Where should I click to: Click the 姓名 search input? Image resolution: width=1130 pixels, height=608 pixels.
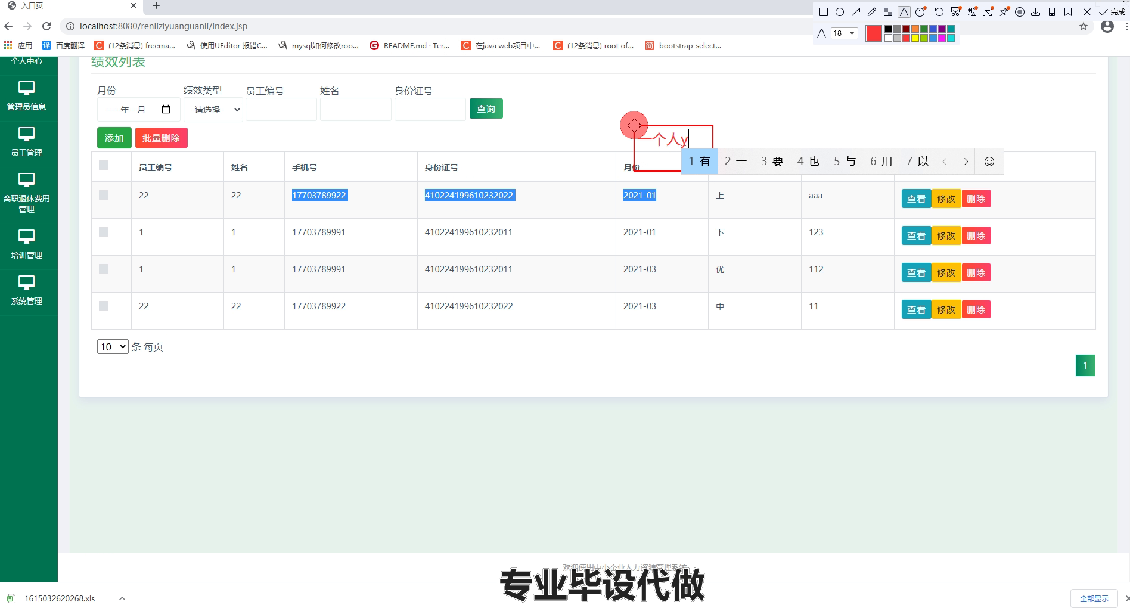pyautogui.click(x=356, y=110)
